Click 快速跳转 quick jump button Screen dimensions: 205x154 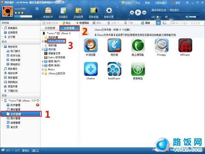tap(82, 23)
